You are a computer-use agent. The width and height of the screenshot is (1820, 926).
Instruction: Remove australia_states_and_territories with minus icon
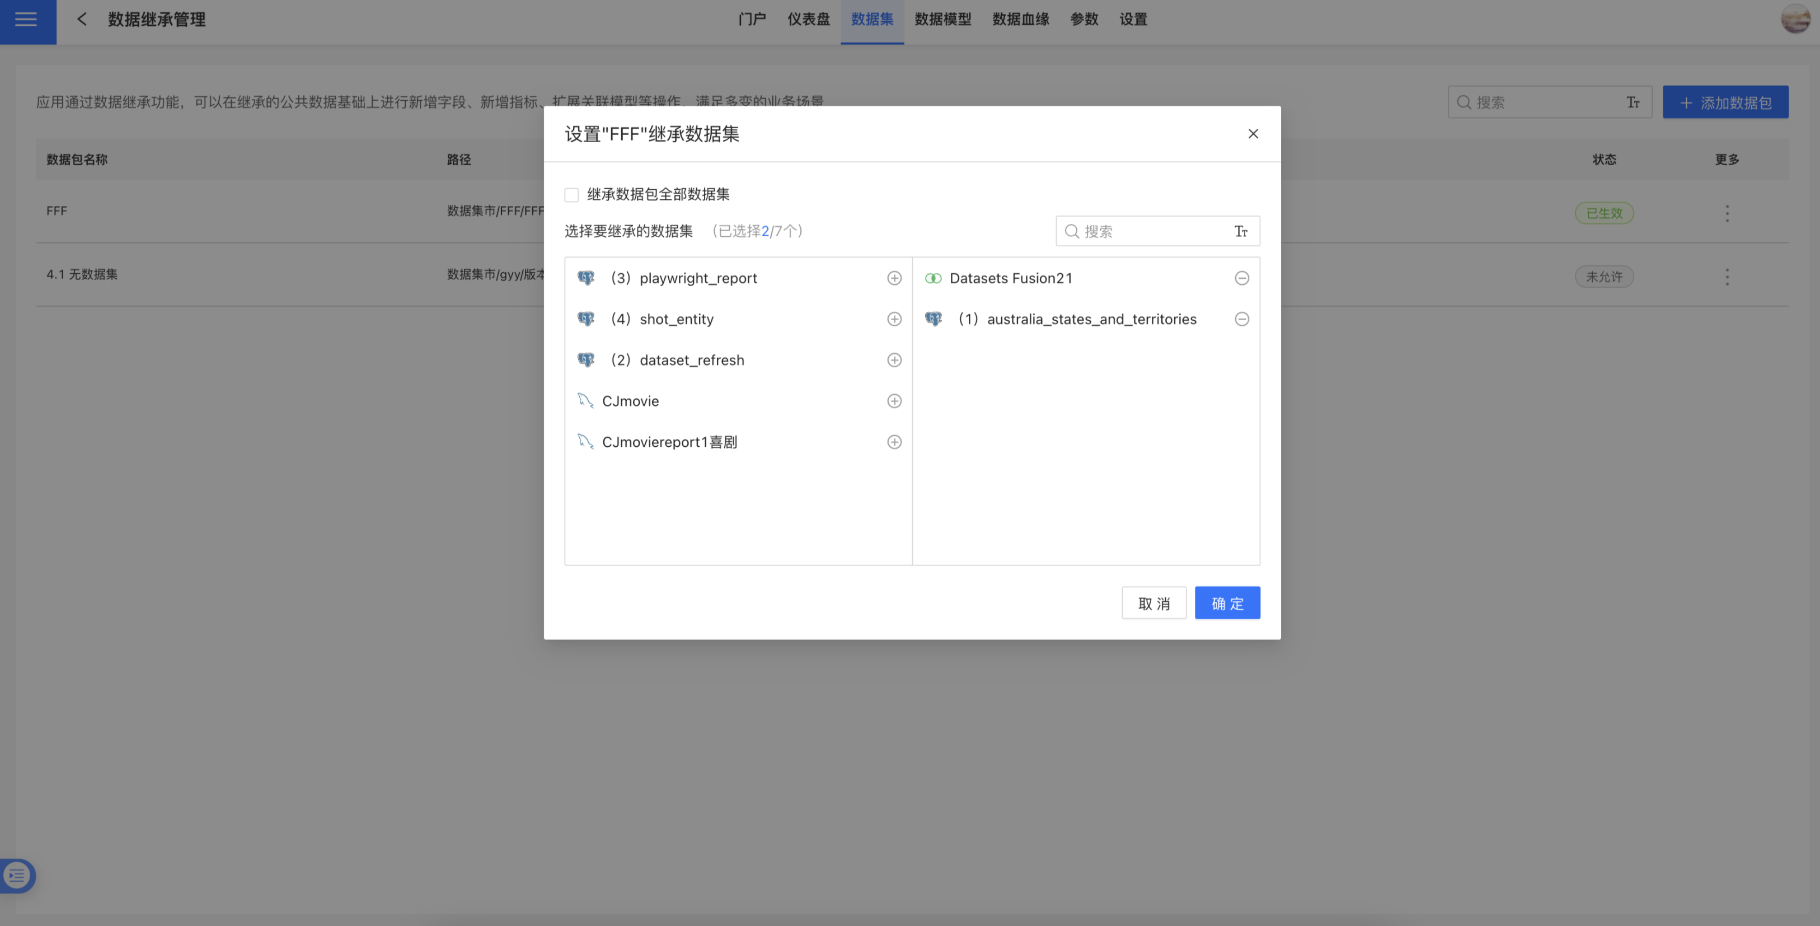pos(1241,319)
